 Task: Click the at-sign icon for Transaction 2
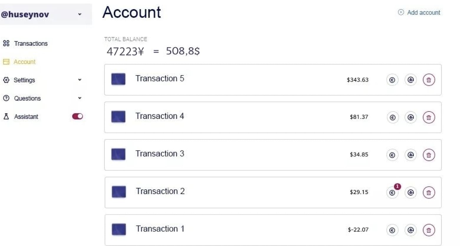[x=410, y=193]
